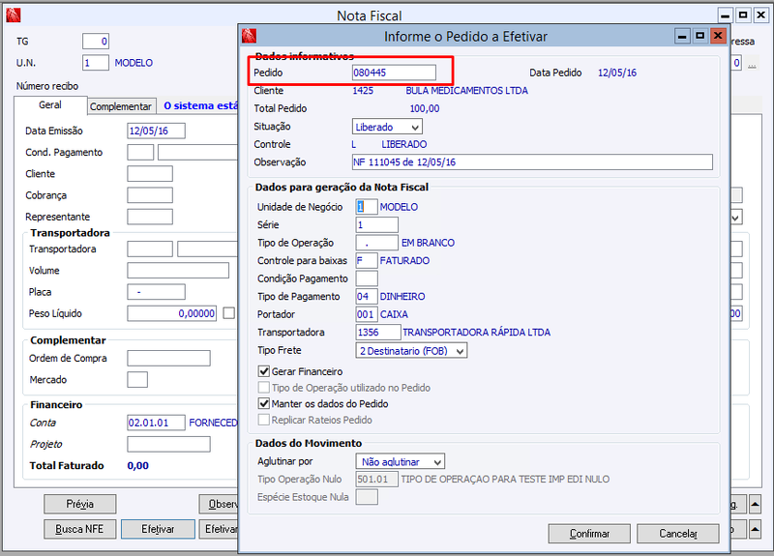Click the BULA MEDICAMENTOS LTDA client name
This screenshot has width=774, height=556.
pos(467,91)
